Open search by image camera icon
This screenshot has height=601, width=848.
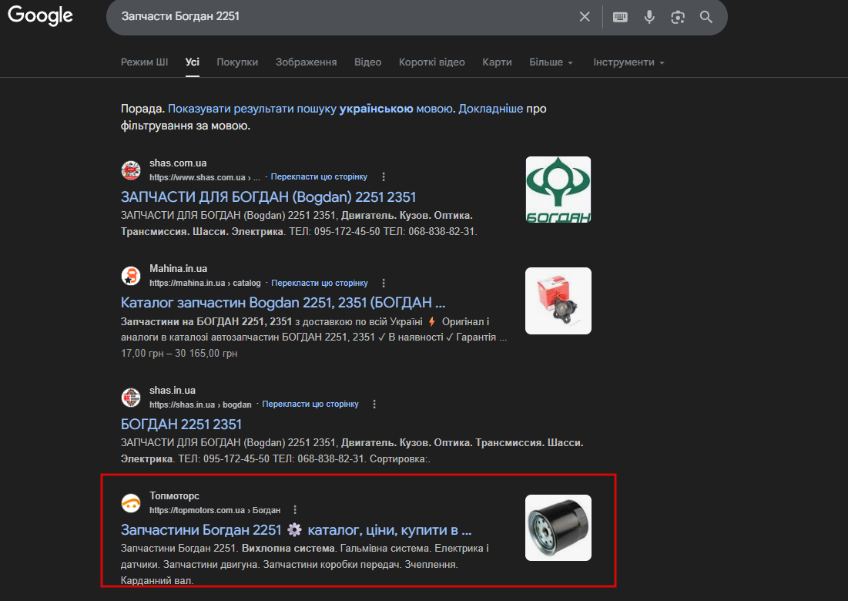678,17
